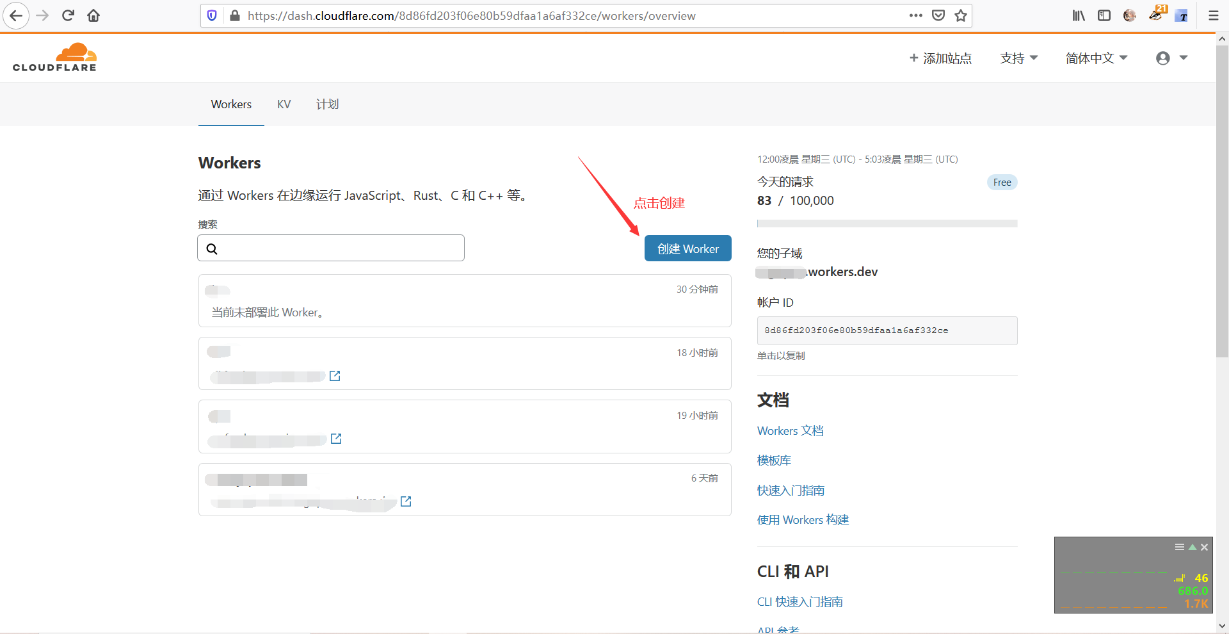Copy the 帐户 ID account ID field
1229x634 pixels.
887,330
